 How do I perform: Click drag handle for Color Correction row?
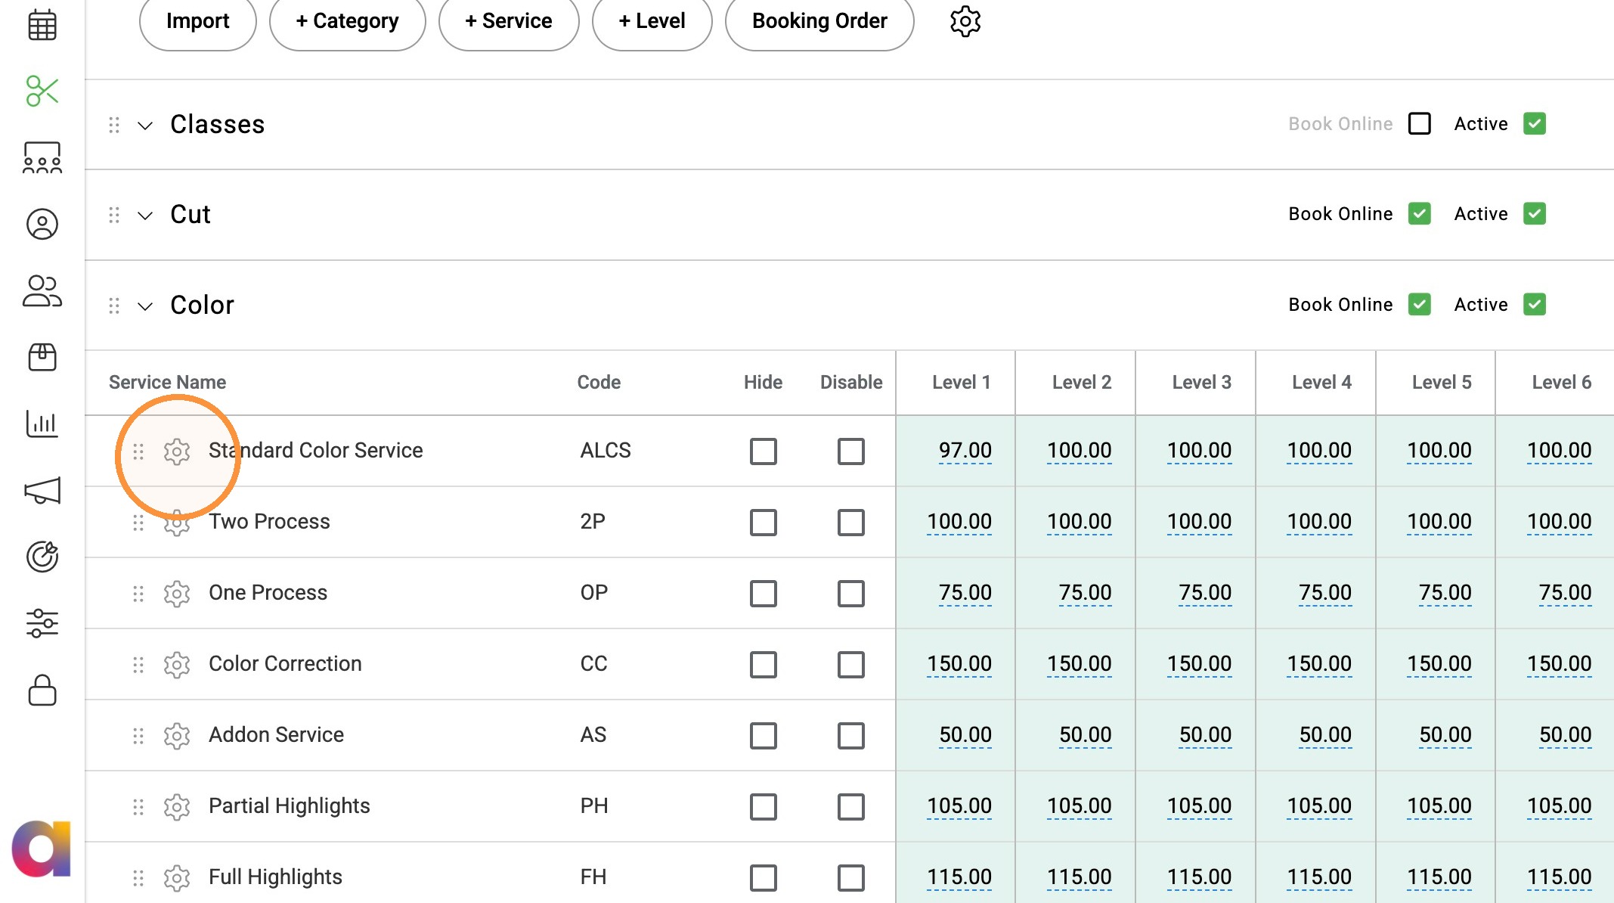[x=138, y=665]
